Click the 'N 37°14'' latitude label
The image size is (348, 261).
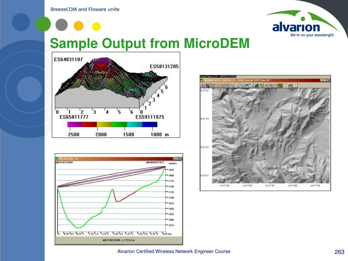tap(205, 90)
